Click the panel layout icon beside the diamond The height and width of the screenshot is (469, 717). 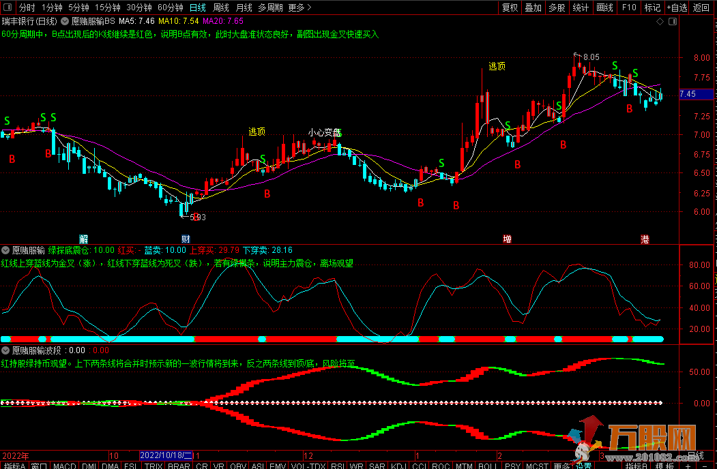(673, 22)
